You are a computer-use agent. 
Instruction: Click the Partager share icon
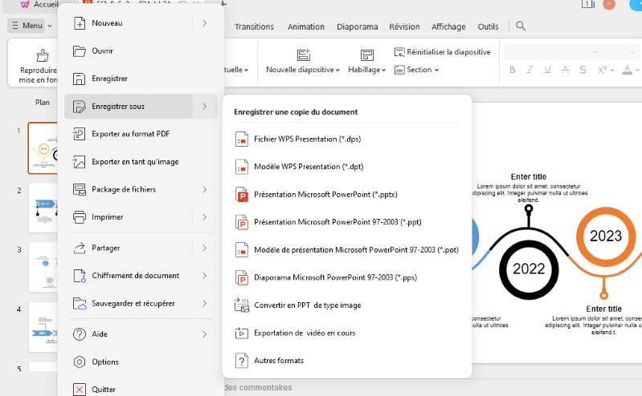tap(80, 248)
